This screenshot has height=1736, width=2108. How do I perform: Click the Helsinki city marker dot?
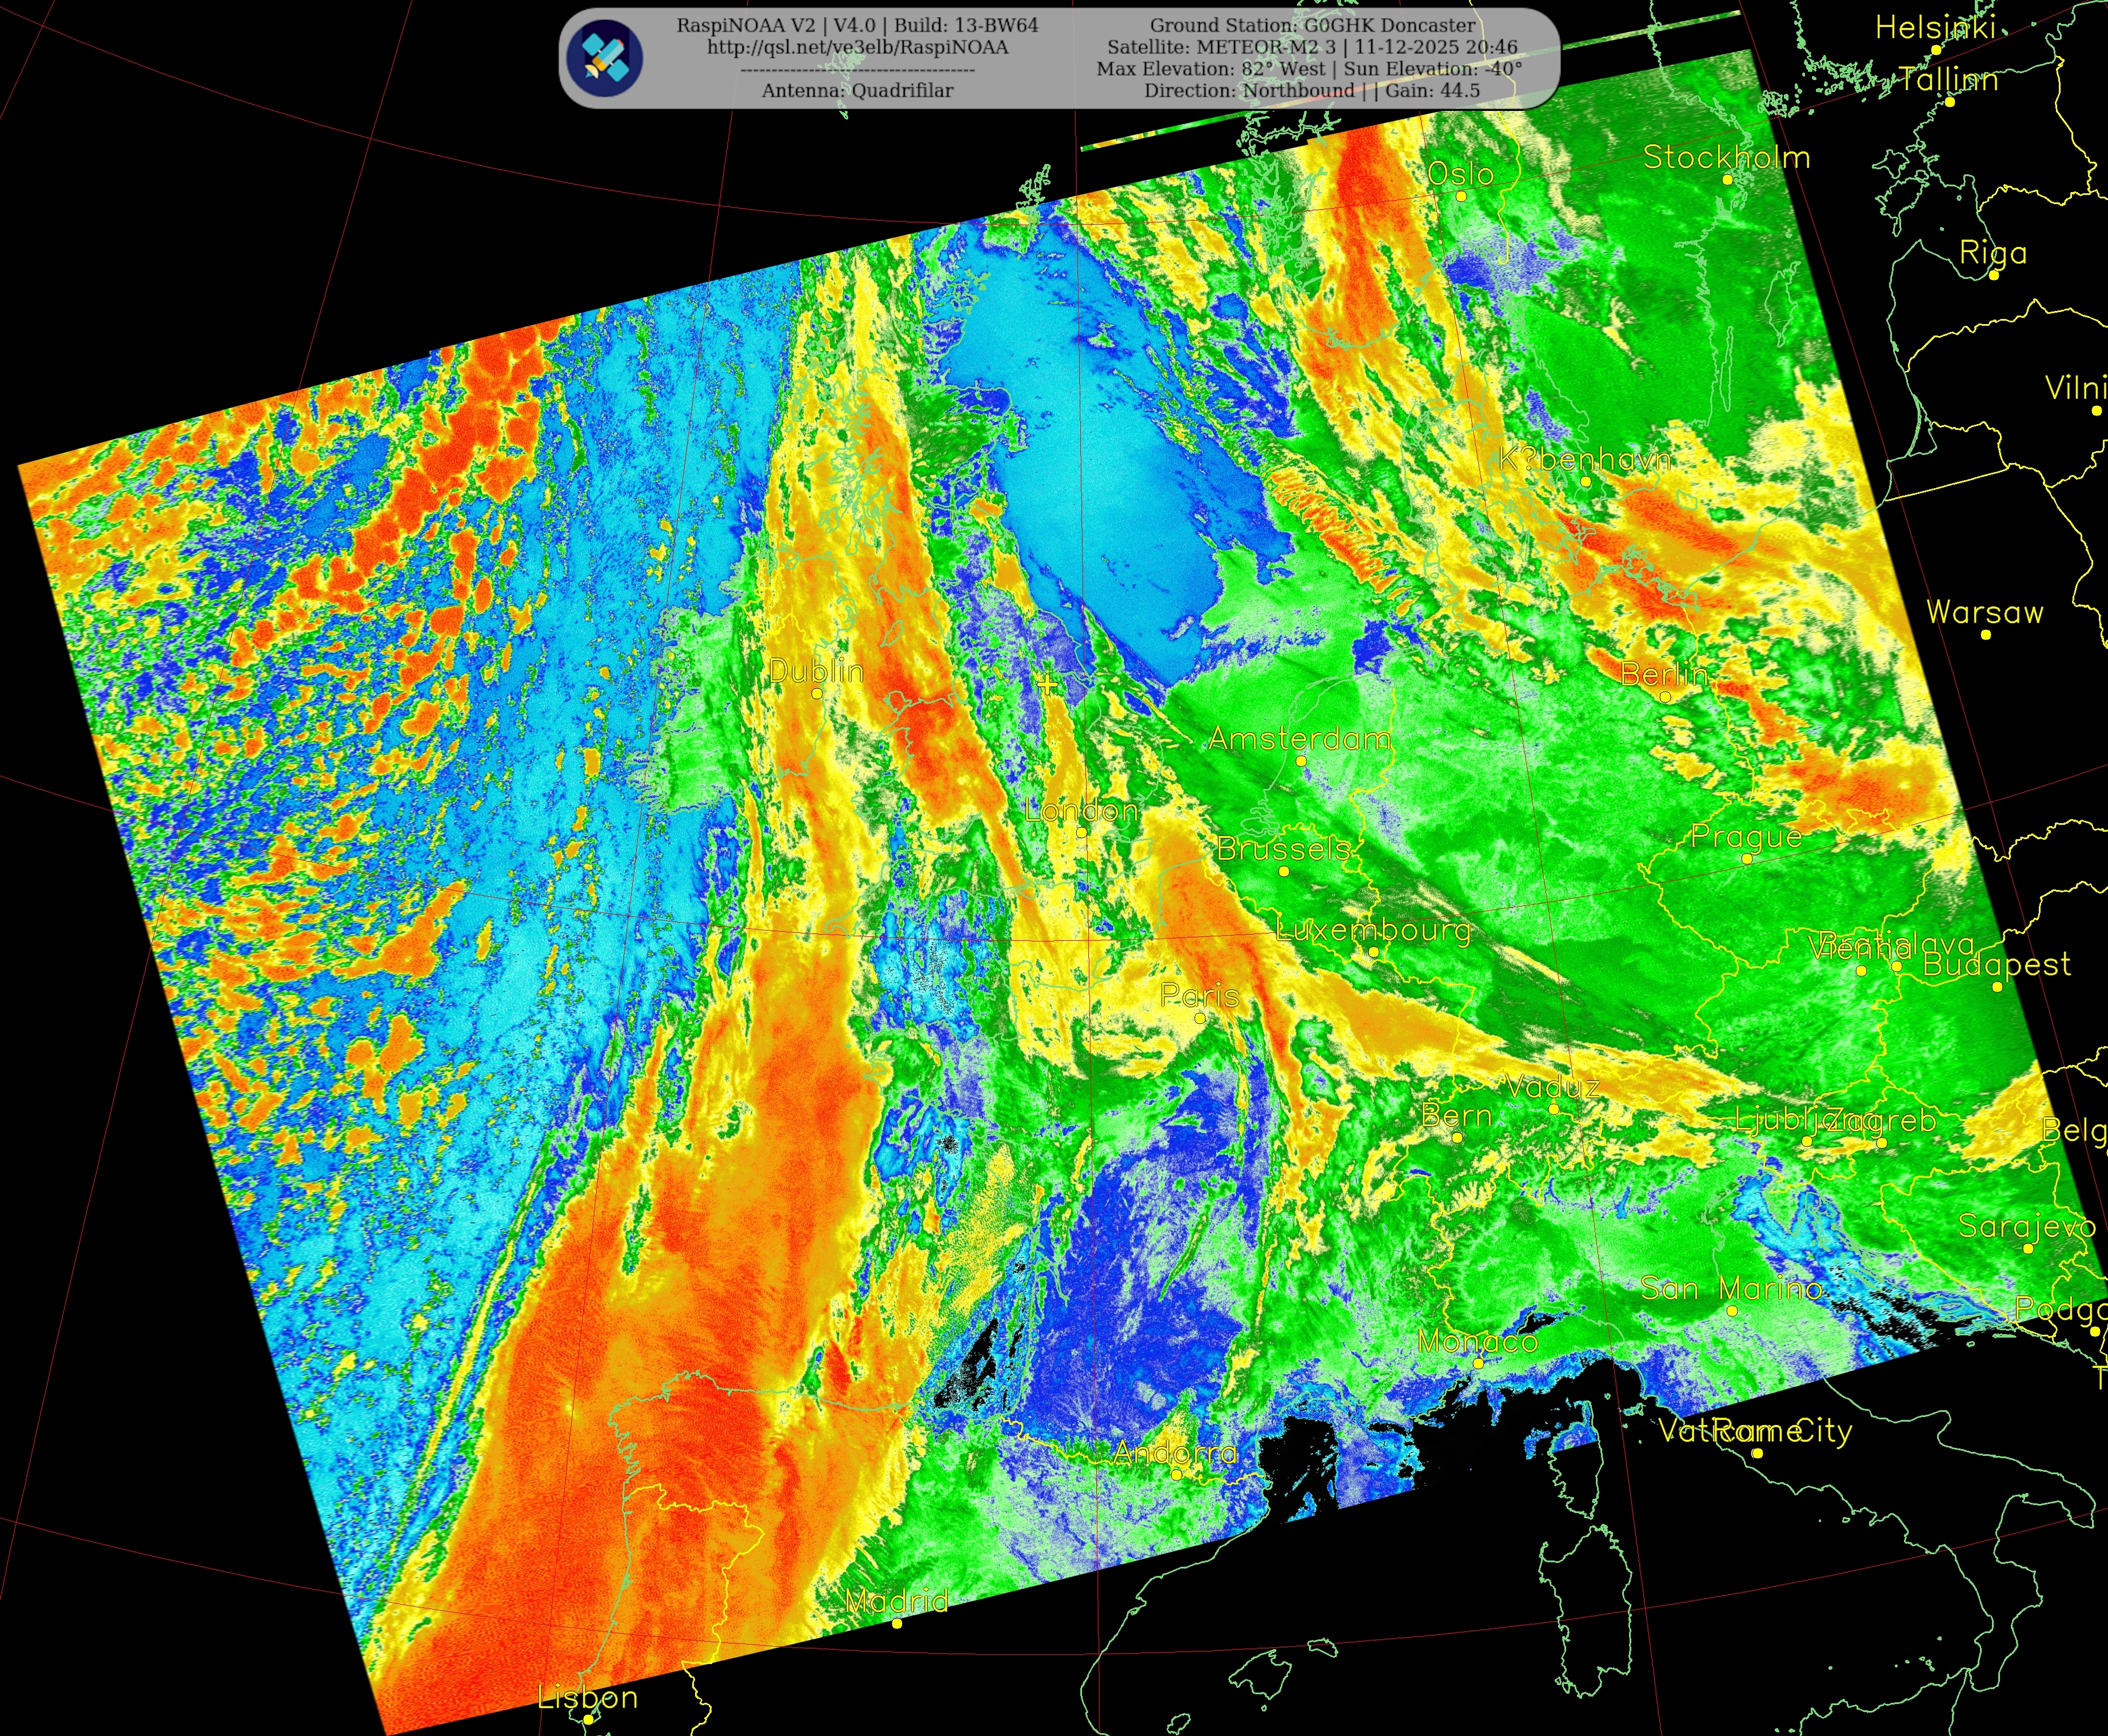[1936, 50]
